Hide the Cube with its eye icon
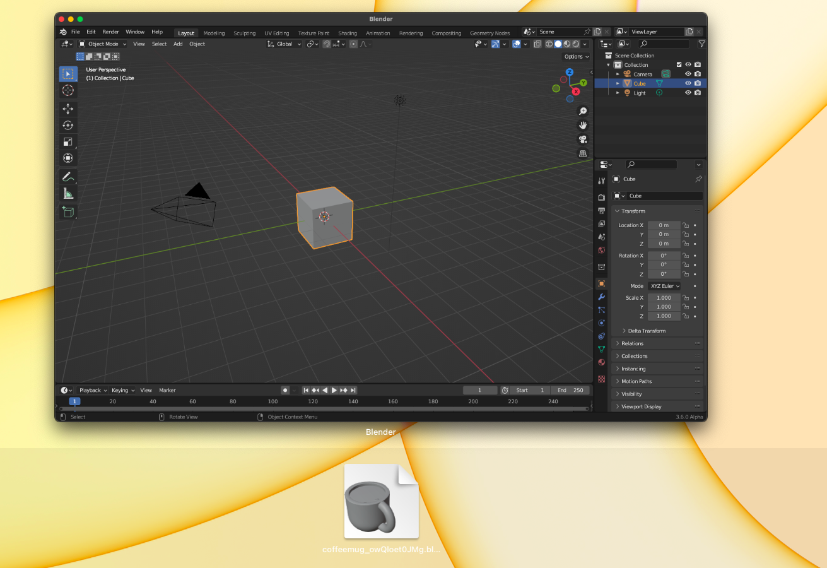Viewport: 827px width, 568px height. 688,83
